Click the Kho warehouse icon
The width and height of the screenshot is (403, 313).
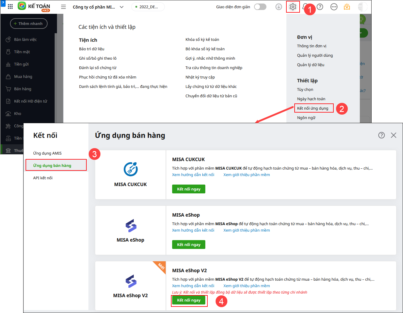click(8, 113)
